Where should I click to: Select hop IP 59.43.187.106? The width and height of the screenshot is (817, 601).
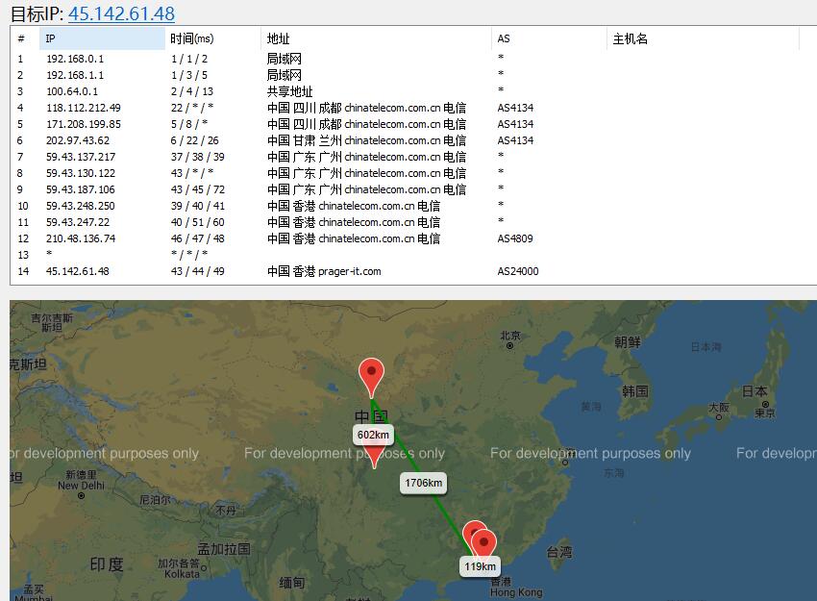coord(81,189)
